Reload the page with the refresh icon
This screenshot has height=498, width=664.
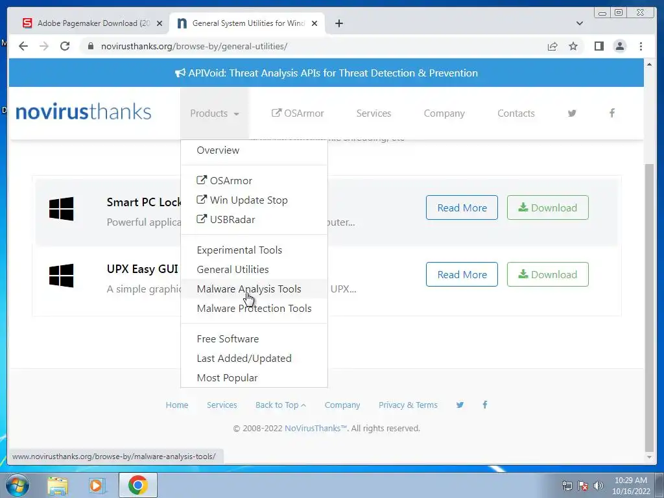pyautogui.click(x=65, y=46)
